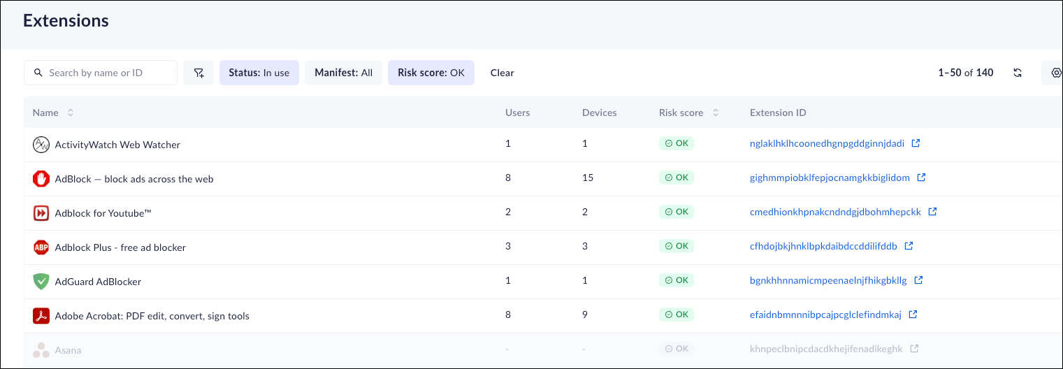Open external link icon beside ActivityWatch ID
Image resolution: width=1063 pixels, height=369 pixels.
tap(916, 143)
